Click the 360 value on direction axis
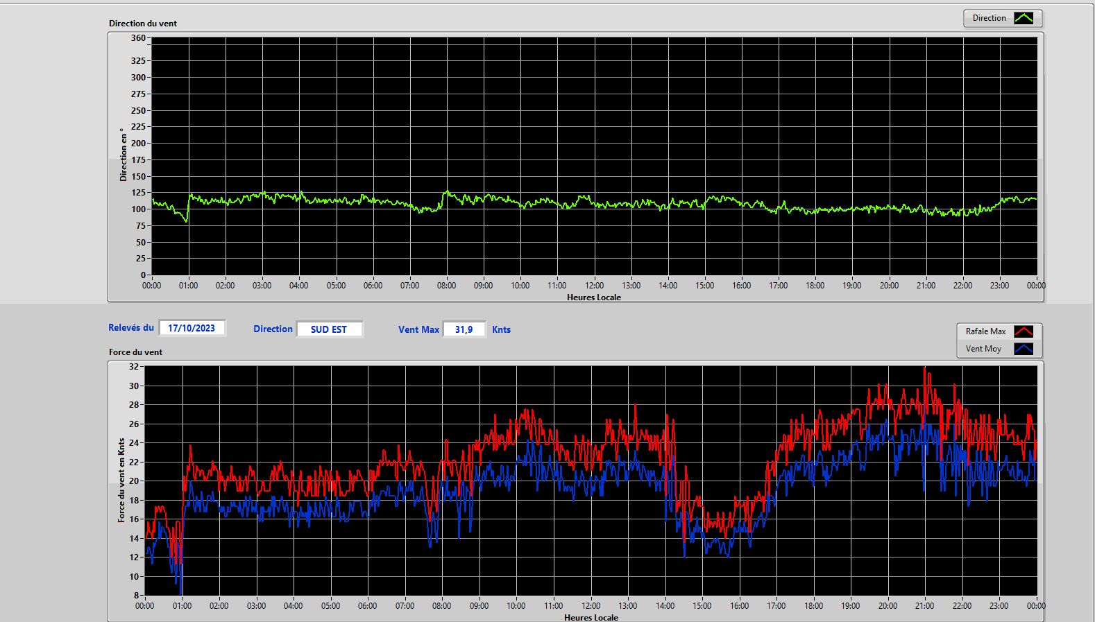 point(138,38)
